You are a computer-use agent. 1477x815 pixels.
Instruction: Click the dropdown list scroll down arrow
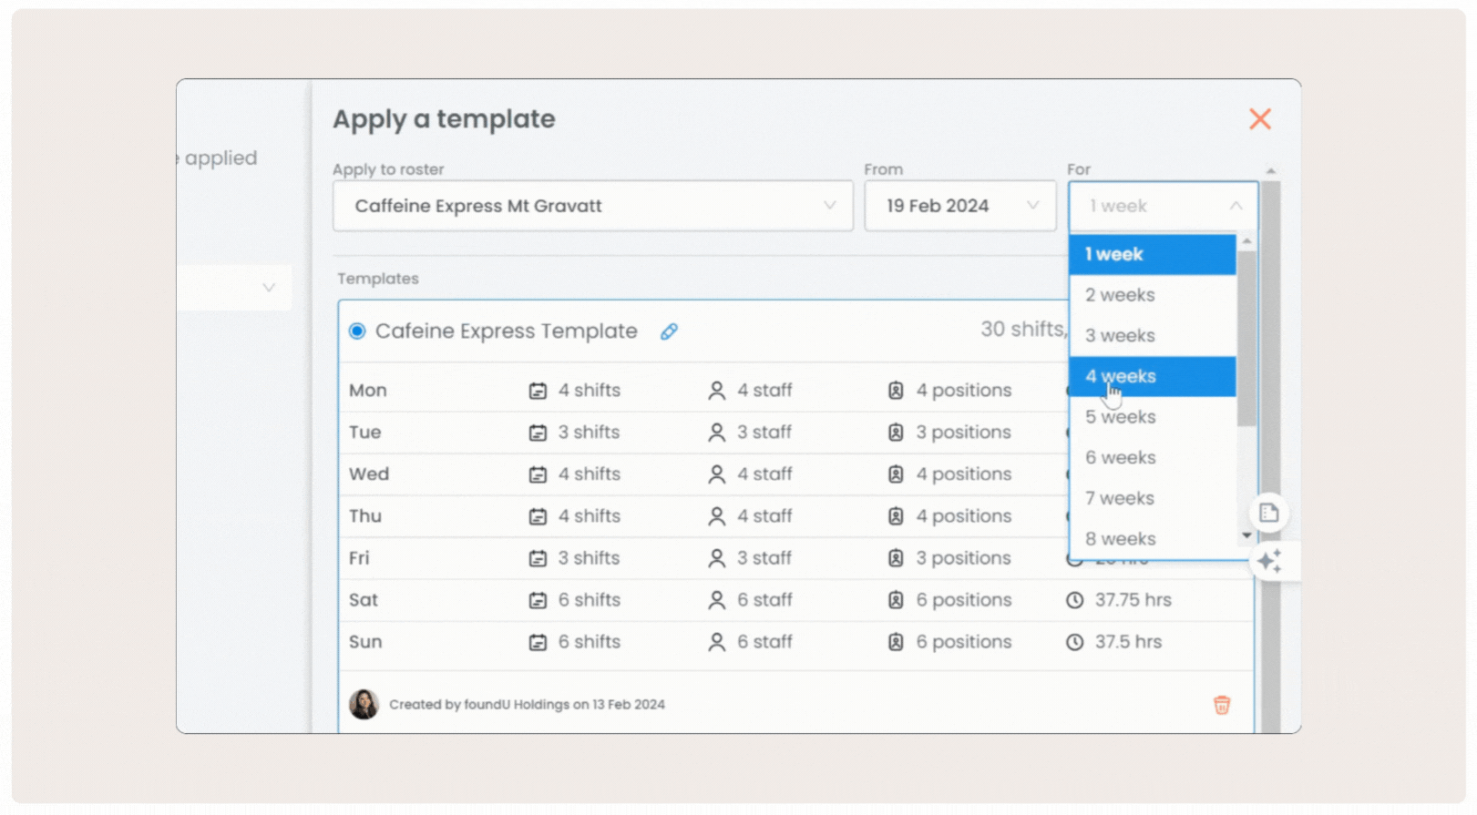(1246, 536)
